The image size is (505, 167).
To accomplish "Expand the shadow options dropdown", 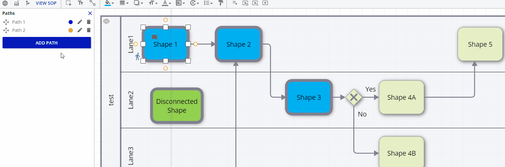I will pyautogui.click(x=138, y=3).
